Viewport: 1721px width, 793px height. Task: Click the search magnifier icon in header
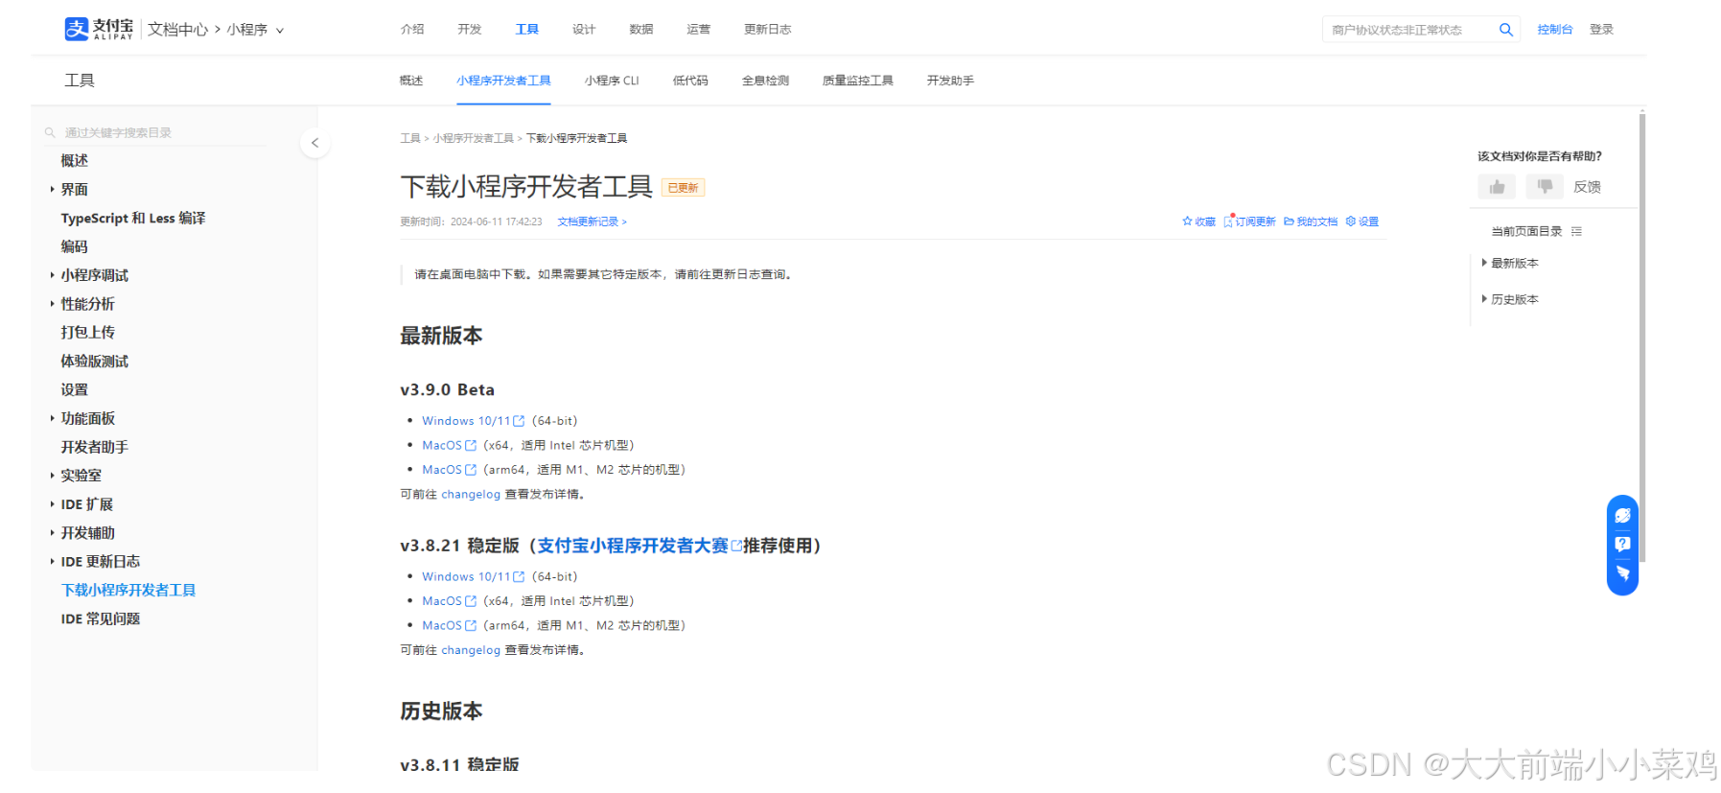tap(1505, 30)
